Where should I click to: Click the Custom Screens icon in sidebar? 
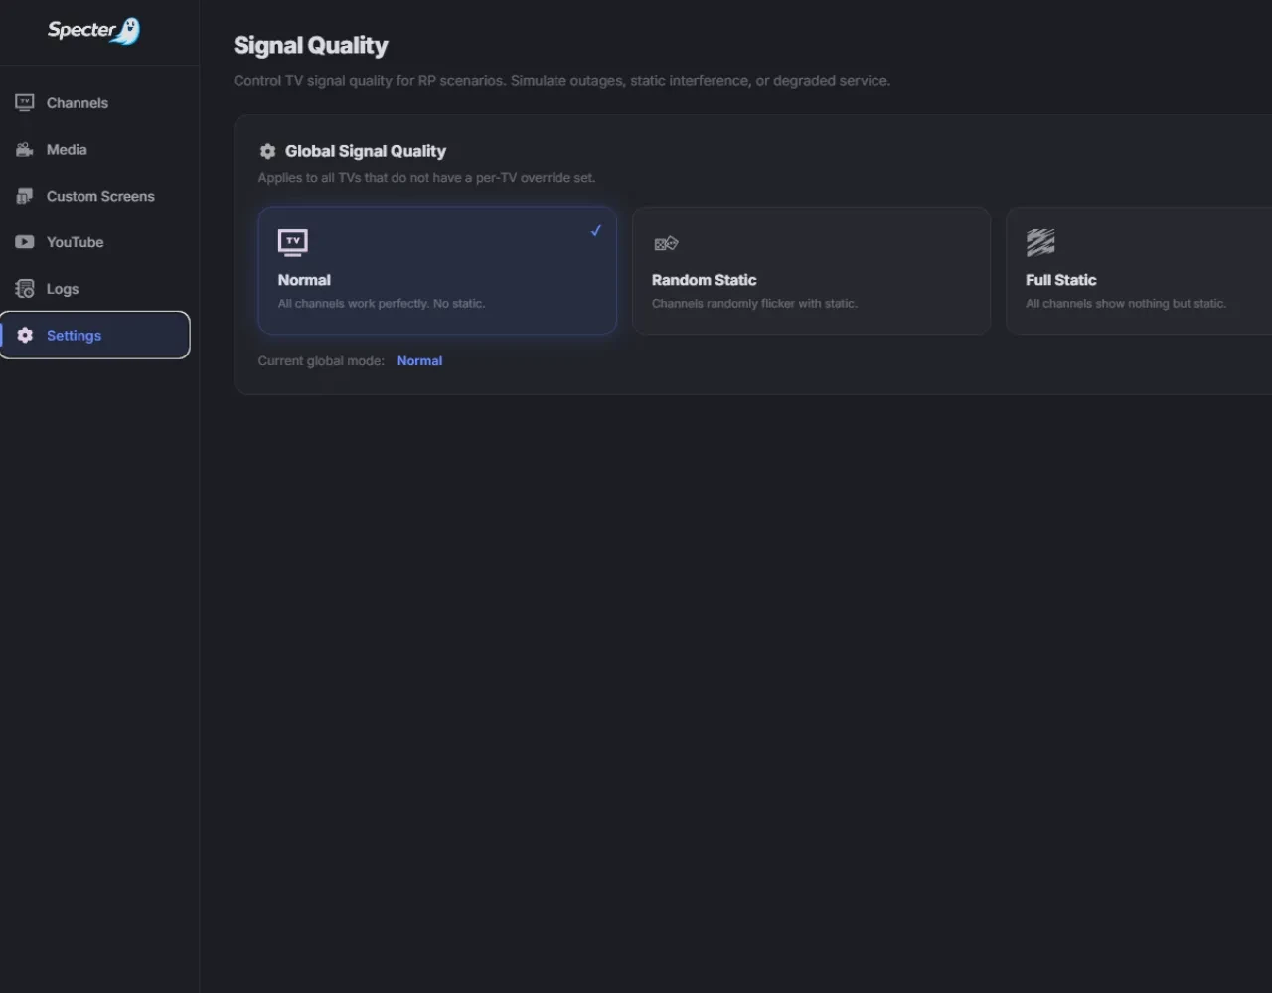point(25,196)
